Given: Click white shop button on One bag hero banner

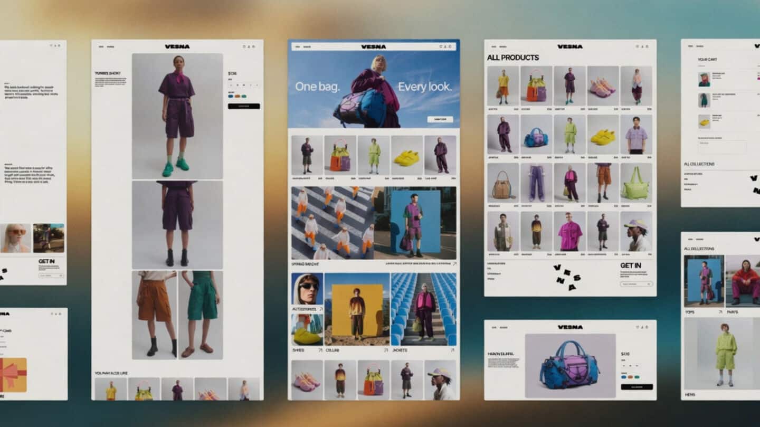Looking at the screenshot, I should 440,119.
